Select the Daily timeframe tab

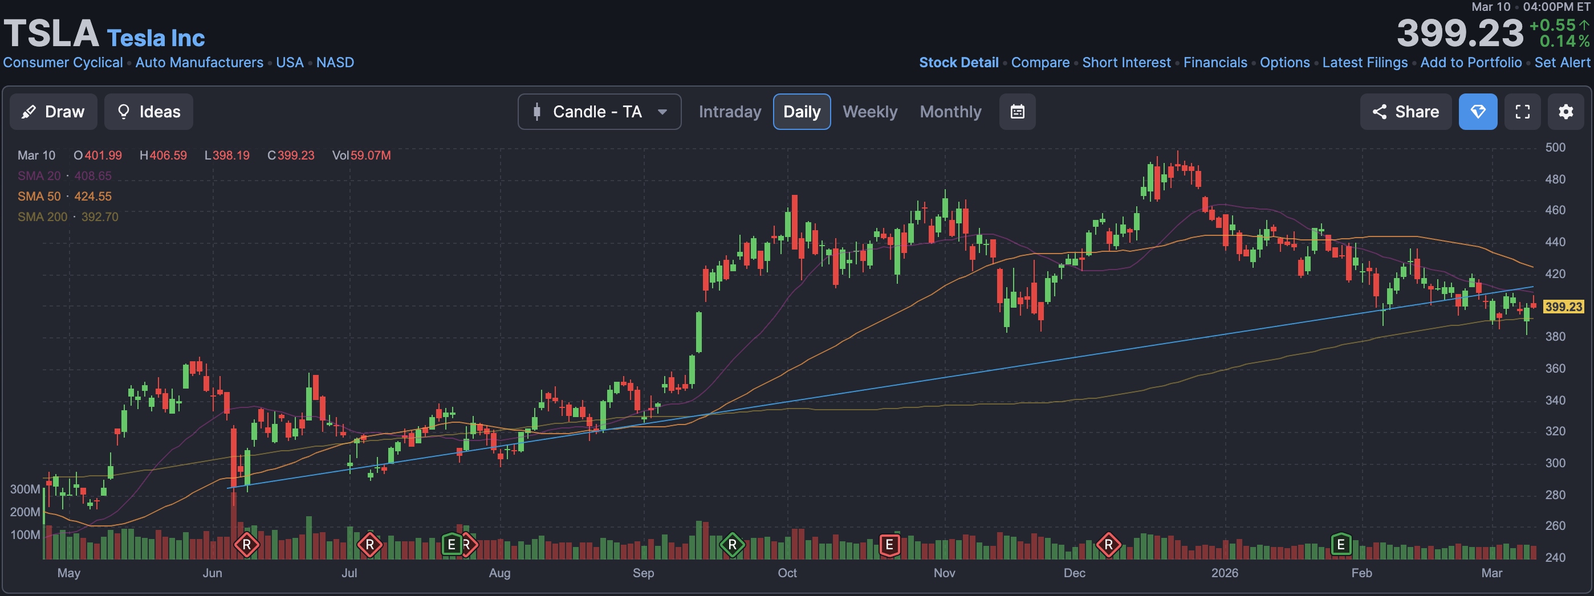(x=802, y=112)
